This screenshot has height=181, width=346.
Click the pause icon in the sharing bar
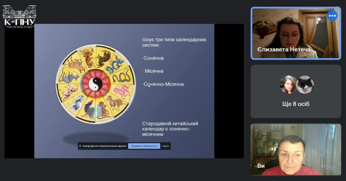[80, 146]
